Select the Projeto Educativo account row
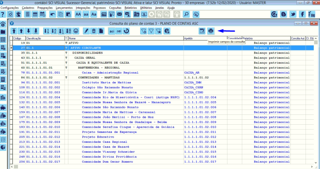 click(x=98, y=137)
